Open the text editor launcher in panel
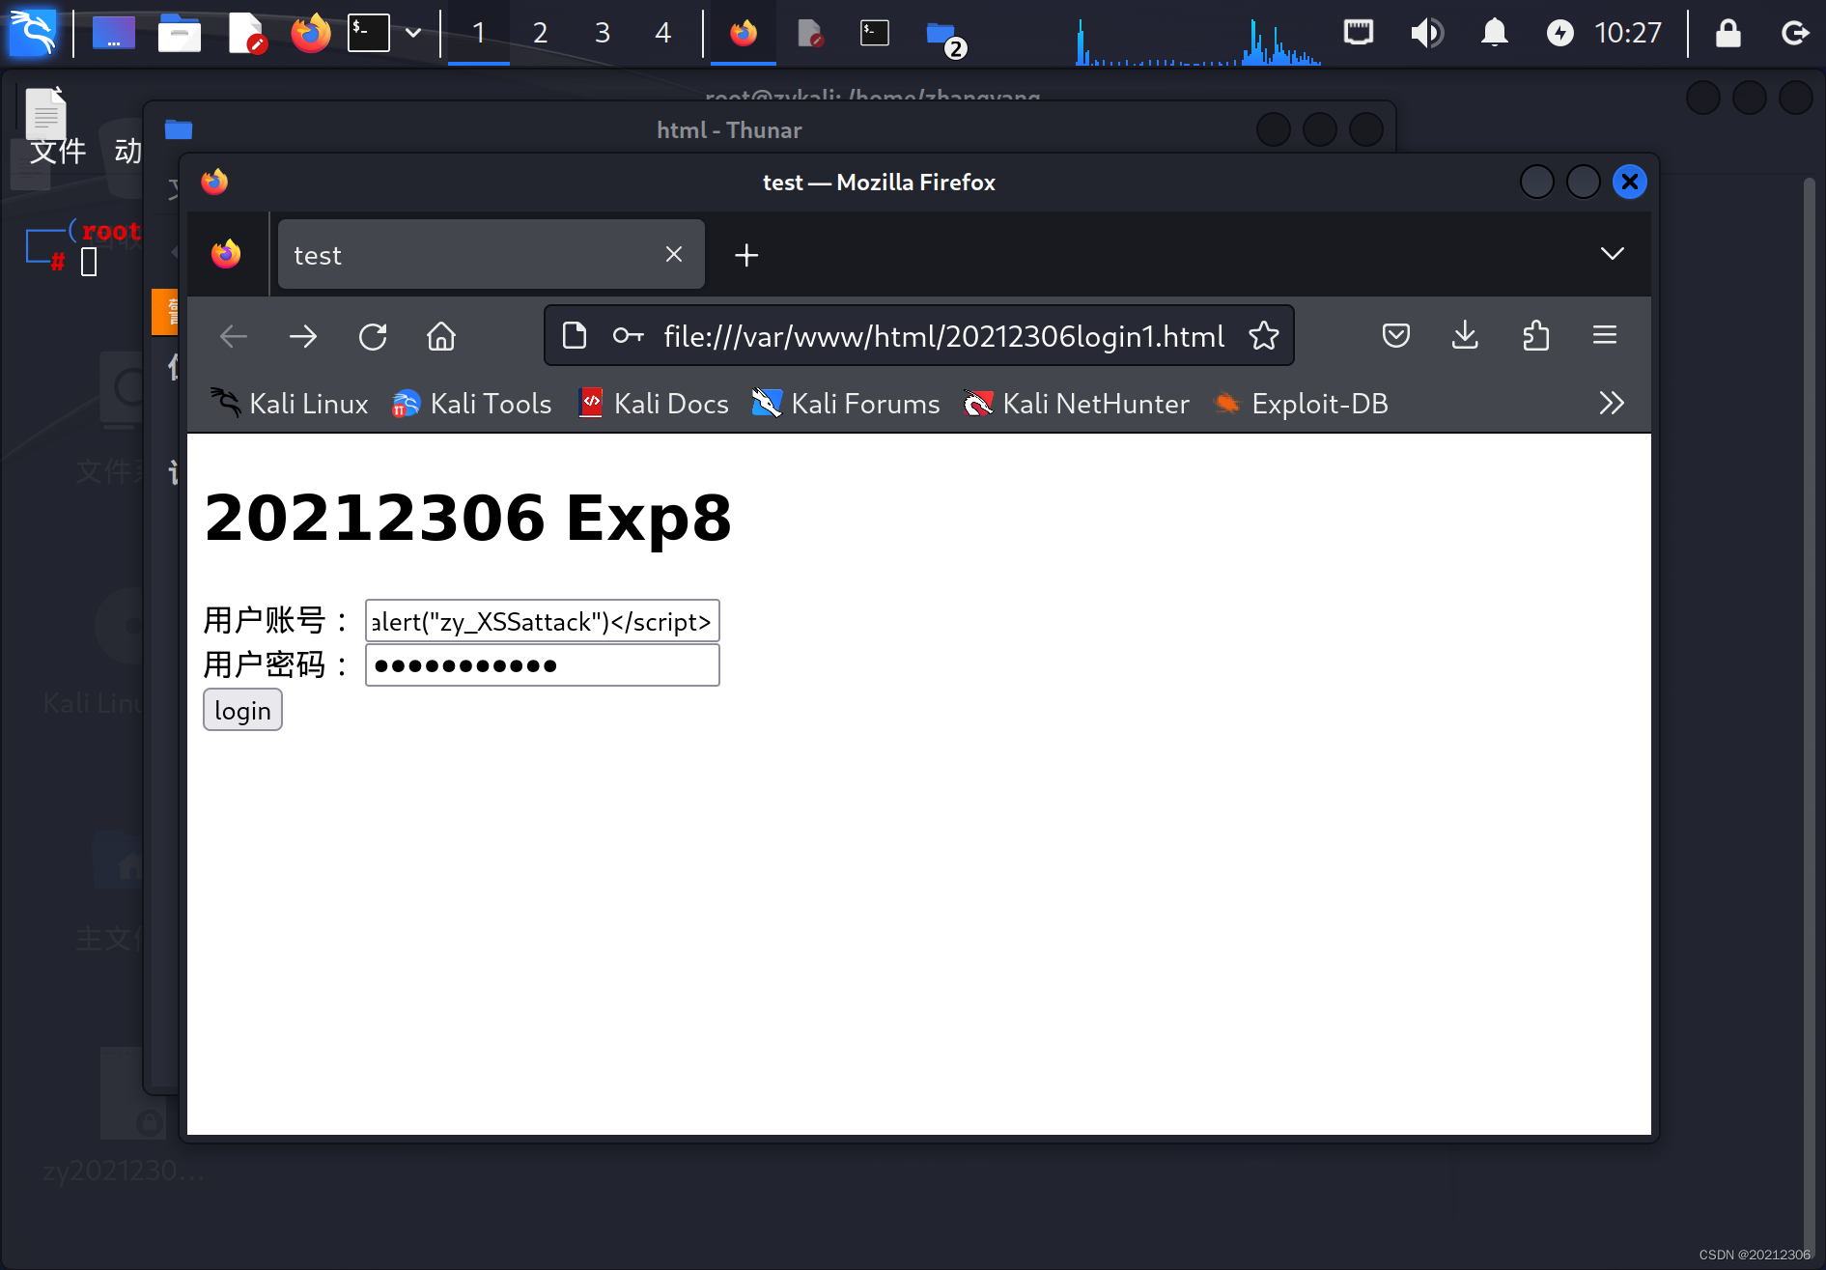 [246, 33]
